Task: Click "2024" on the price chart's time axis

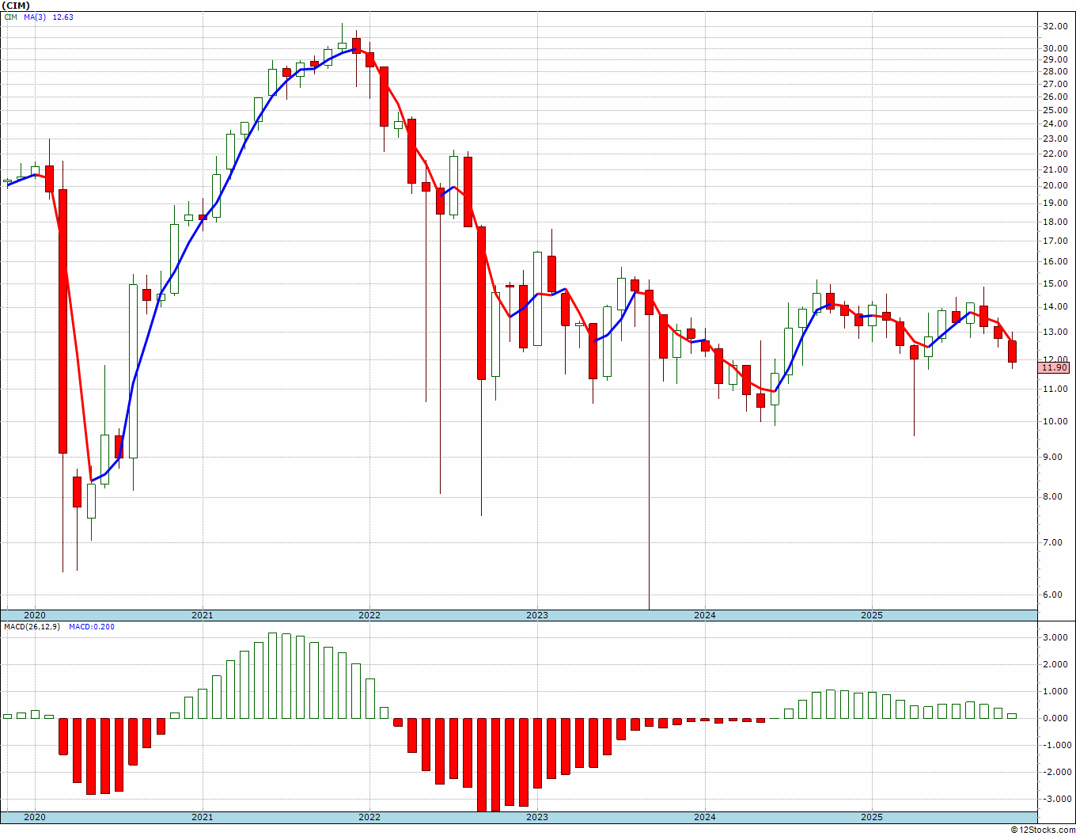Action: [704, 615]
